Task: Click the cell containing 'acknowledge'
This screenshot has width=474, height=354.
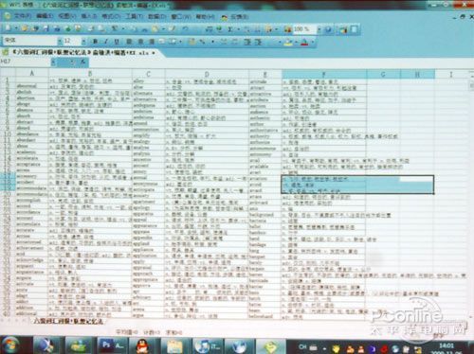Action: [x=31, y=260]
